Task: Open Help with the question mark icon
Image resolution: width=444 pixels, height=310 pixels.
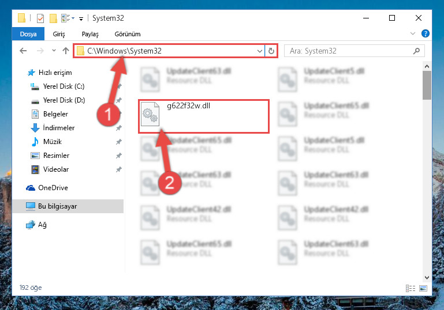Action: (425, 33)
